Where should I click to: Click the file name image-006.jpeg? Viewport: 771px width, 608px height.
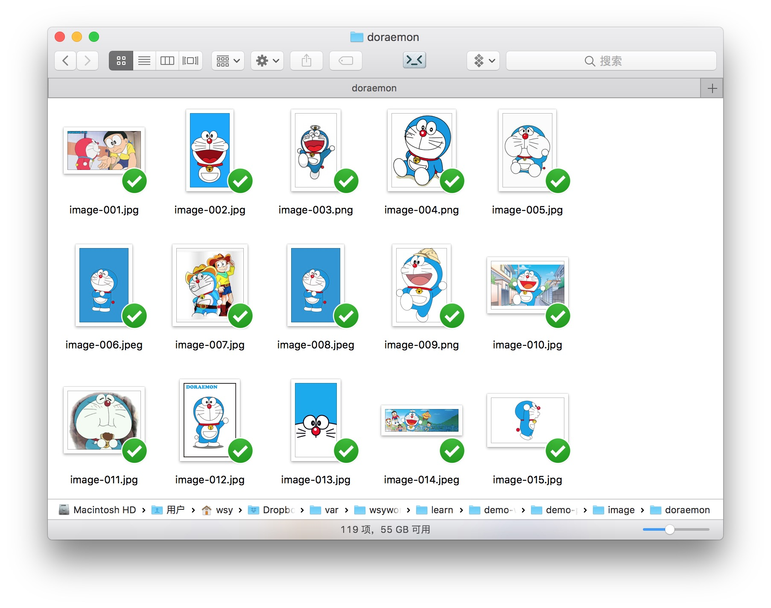coord(104,345)
